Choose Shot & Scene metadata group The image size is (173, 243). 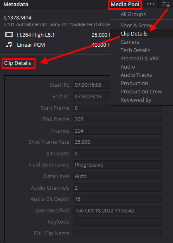(136, 26)
